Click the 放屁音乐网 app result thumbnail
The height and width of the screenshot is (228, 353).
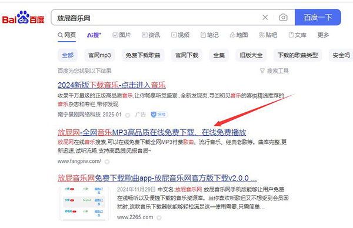point(84,203)
